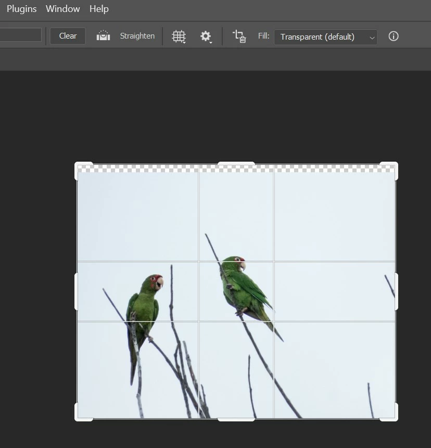Open the Plugins menu
The height and width of the screenshot is (448, 431).
pyautogui.click(x=22, y=9)
